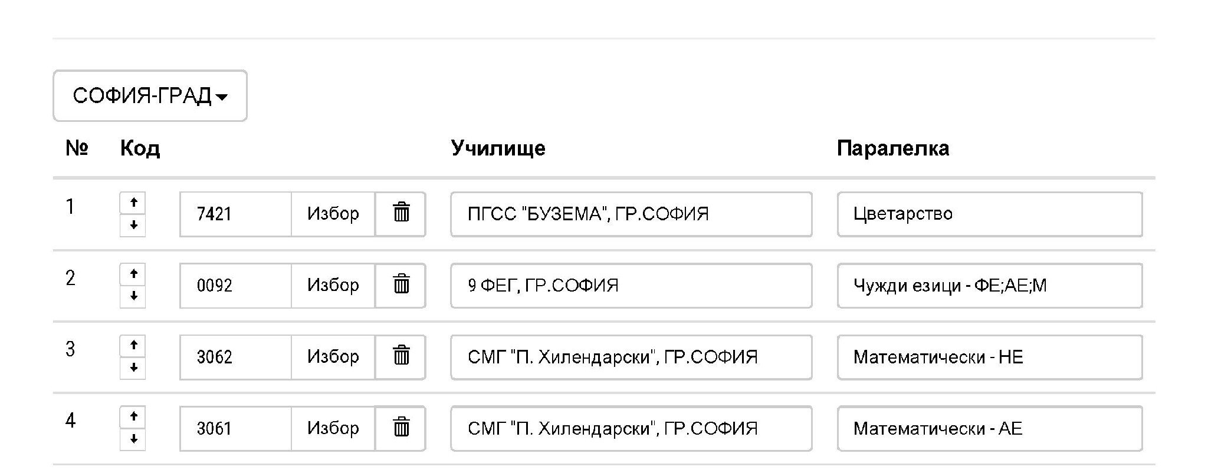
Task: Move row 3 down one position
Action: pyautogui.click(x=133, y=368)
